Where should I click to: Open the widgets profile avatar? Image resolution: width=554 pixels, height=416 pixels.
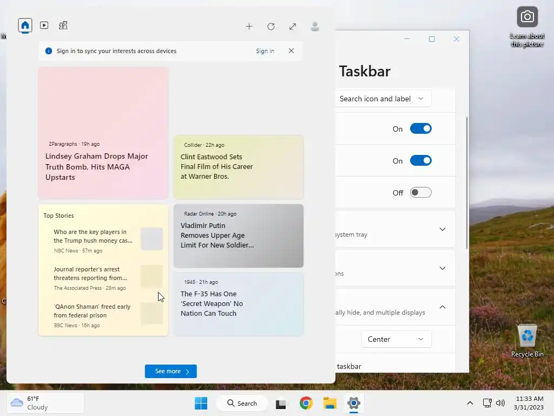[315, 27]
